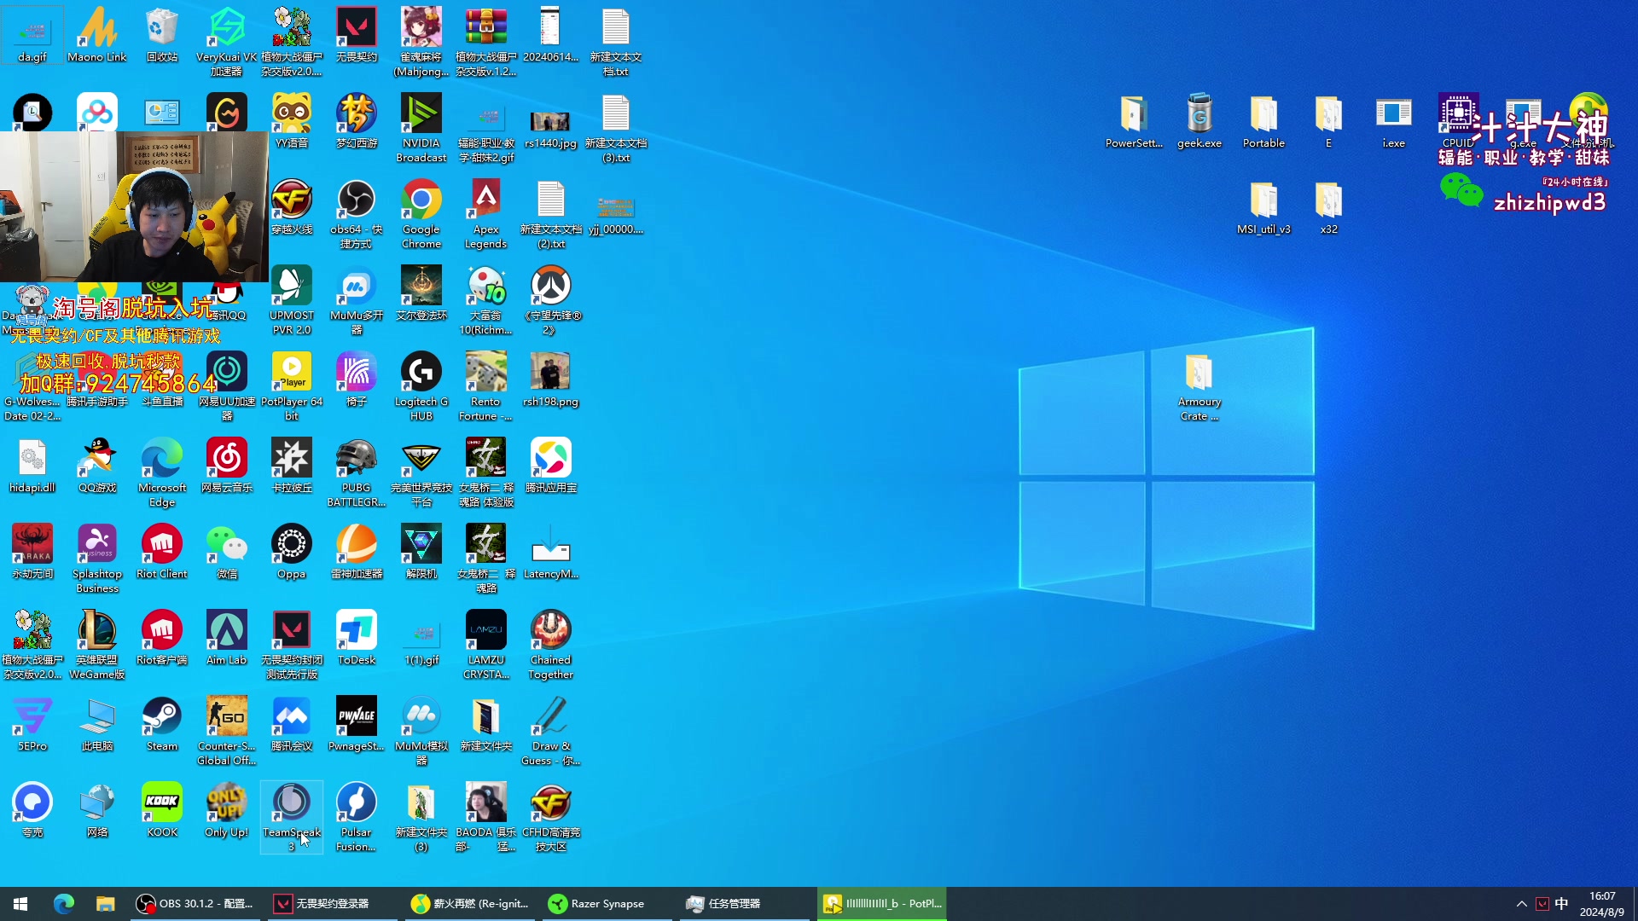Screen dimensions: 1638x921
Task: Open 腾讯会议 Tencent Meeting icon
Action: (x=292, y=724)
